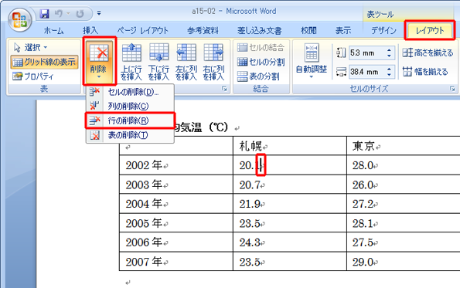The height and width of the screenshot is (288, 460).
Task: Choose 行の削除(R) menu item
Action: (x=130, y=120)
